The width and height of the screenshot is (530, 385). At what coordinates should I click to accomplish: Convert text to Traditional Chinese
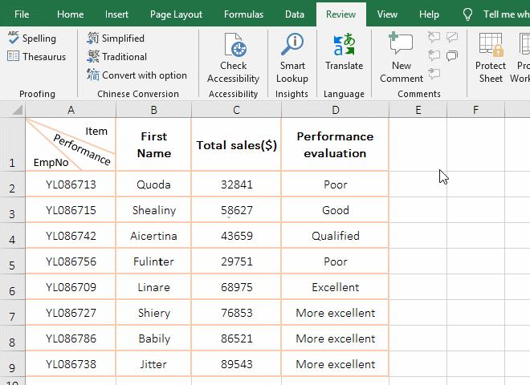[x=116, y=57]
